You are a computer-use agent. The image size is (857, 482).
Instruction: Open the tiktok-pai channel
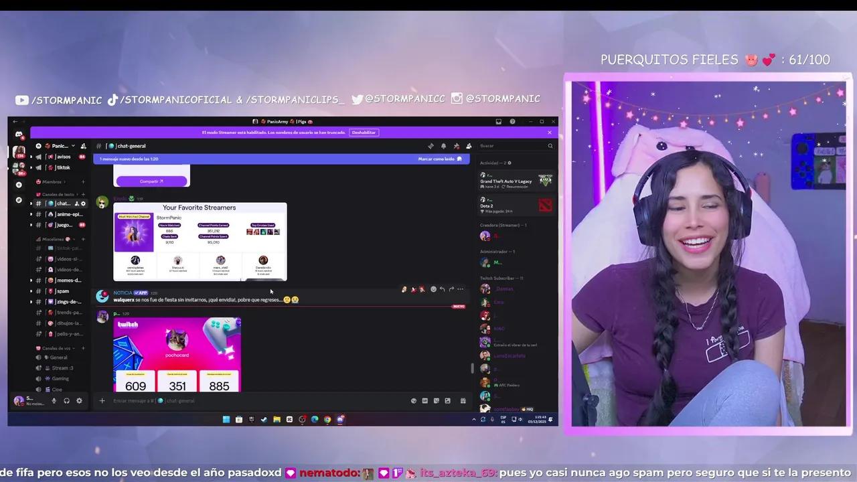pos(60,248)
